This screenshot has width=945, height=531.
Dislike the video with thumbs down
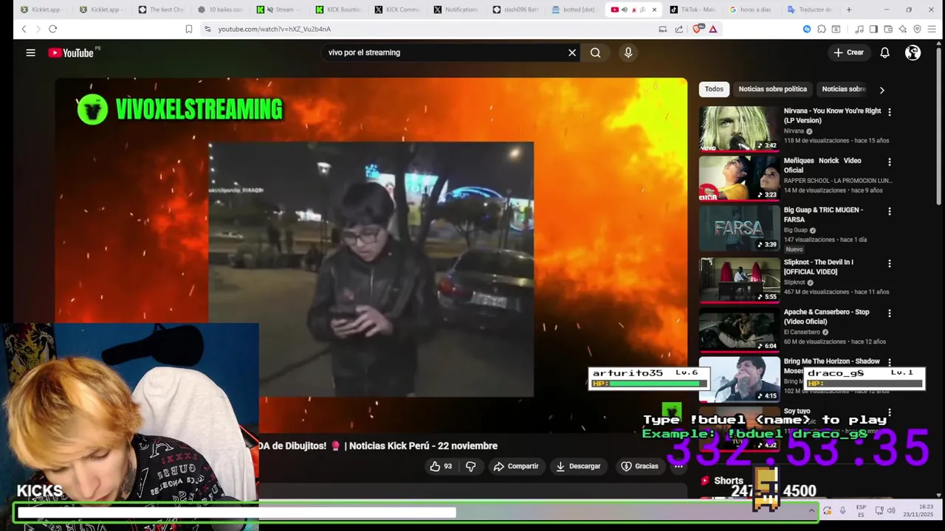[x=470, y=466]
